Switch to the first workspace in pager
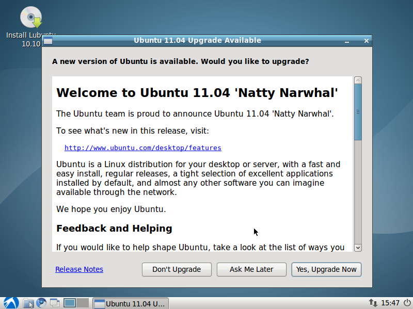Image resolution: width=413 pixels, height=309 pixels. [70, 303]
